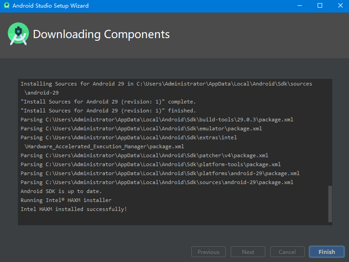This screenshot has width=349, height=262.
Task: Close the Setup Wizard window
Action: point(340,5)
